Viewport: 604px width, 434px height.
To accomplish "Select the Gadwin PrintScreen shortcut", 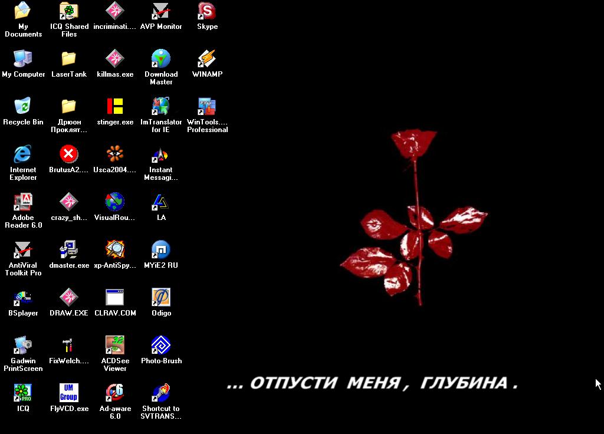I will (23, 345).
